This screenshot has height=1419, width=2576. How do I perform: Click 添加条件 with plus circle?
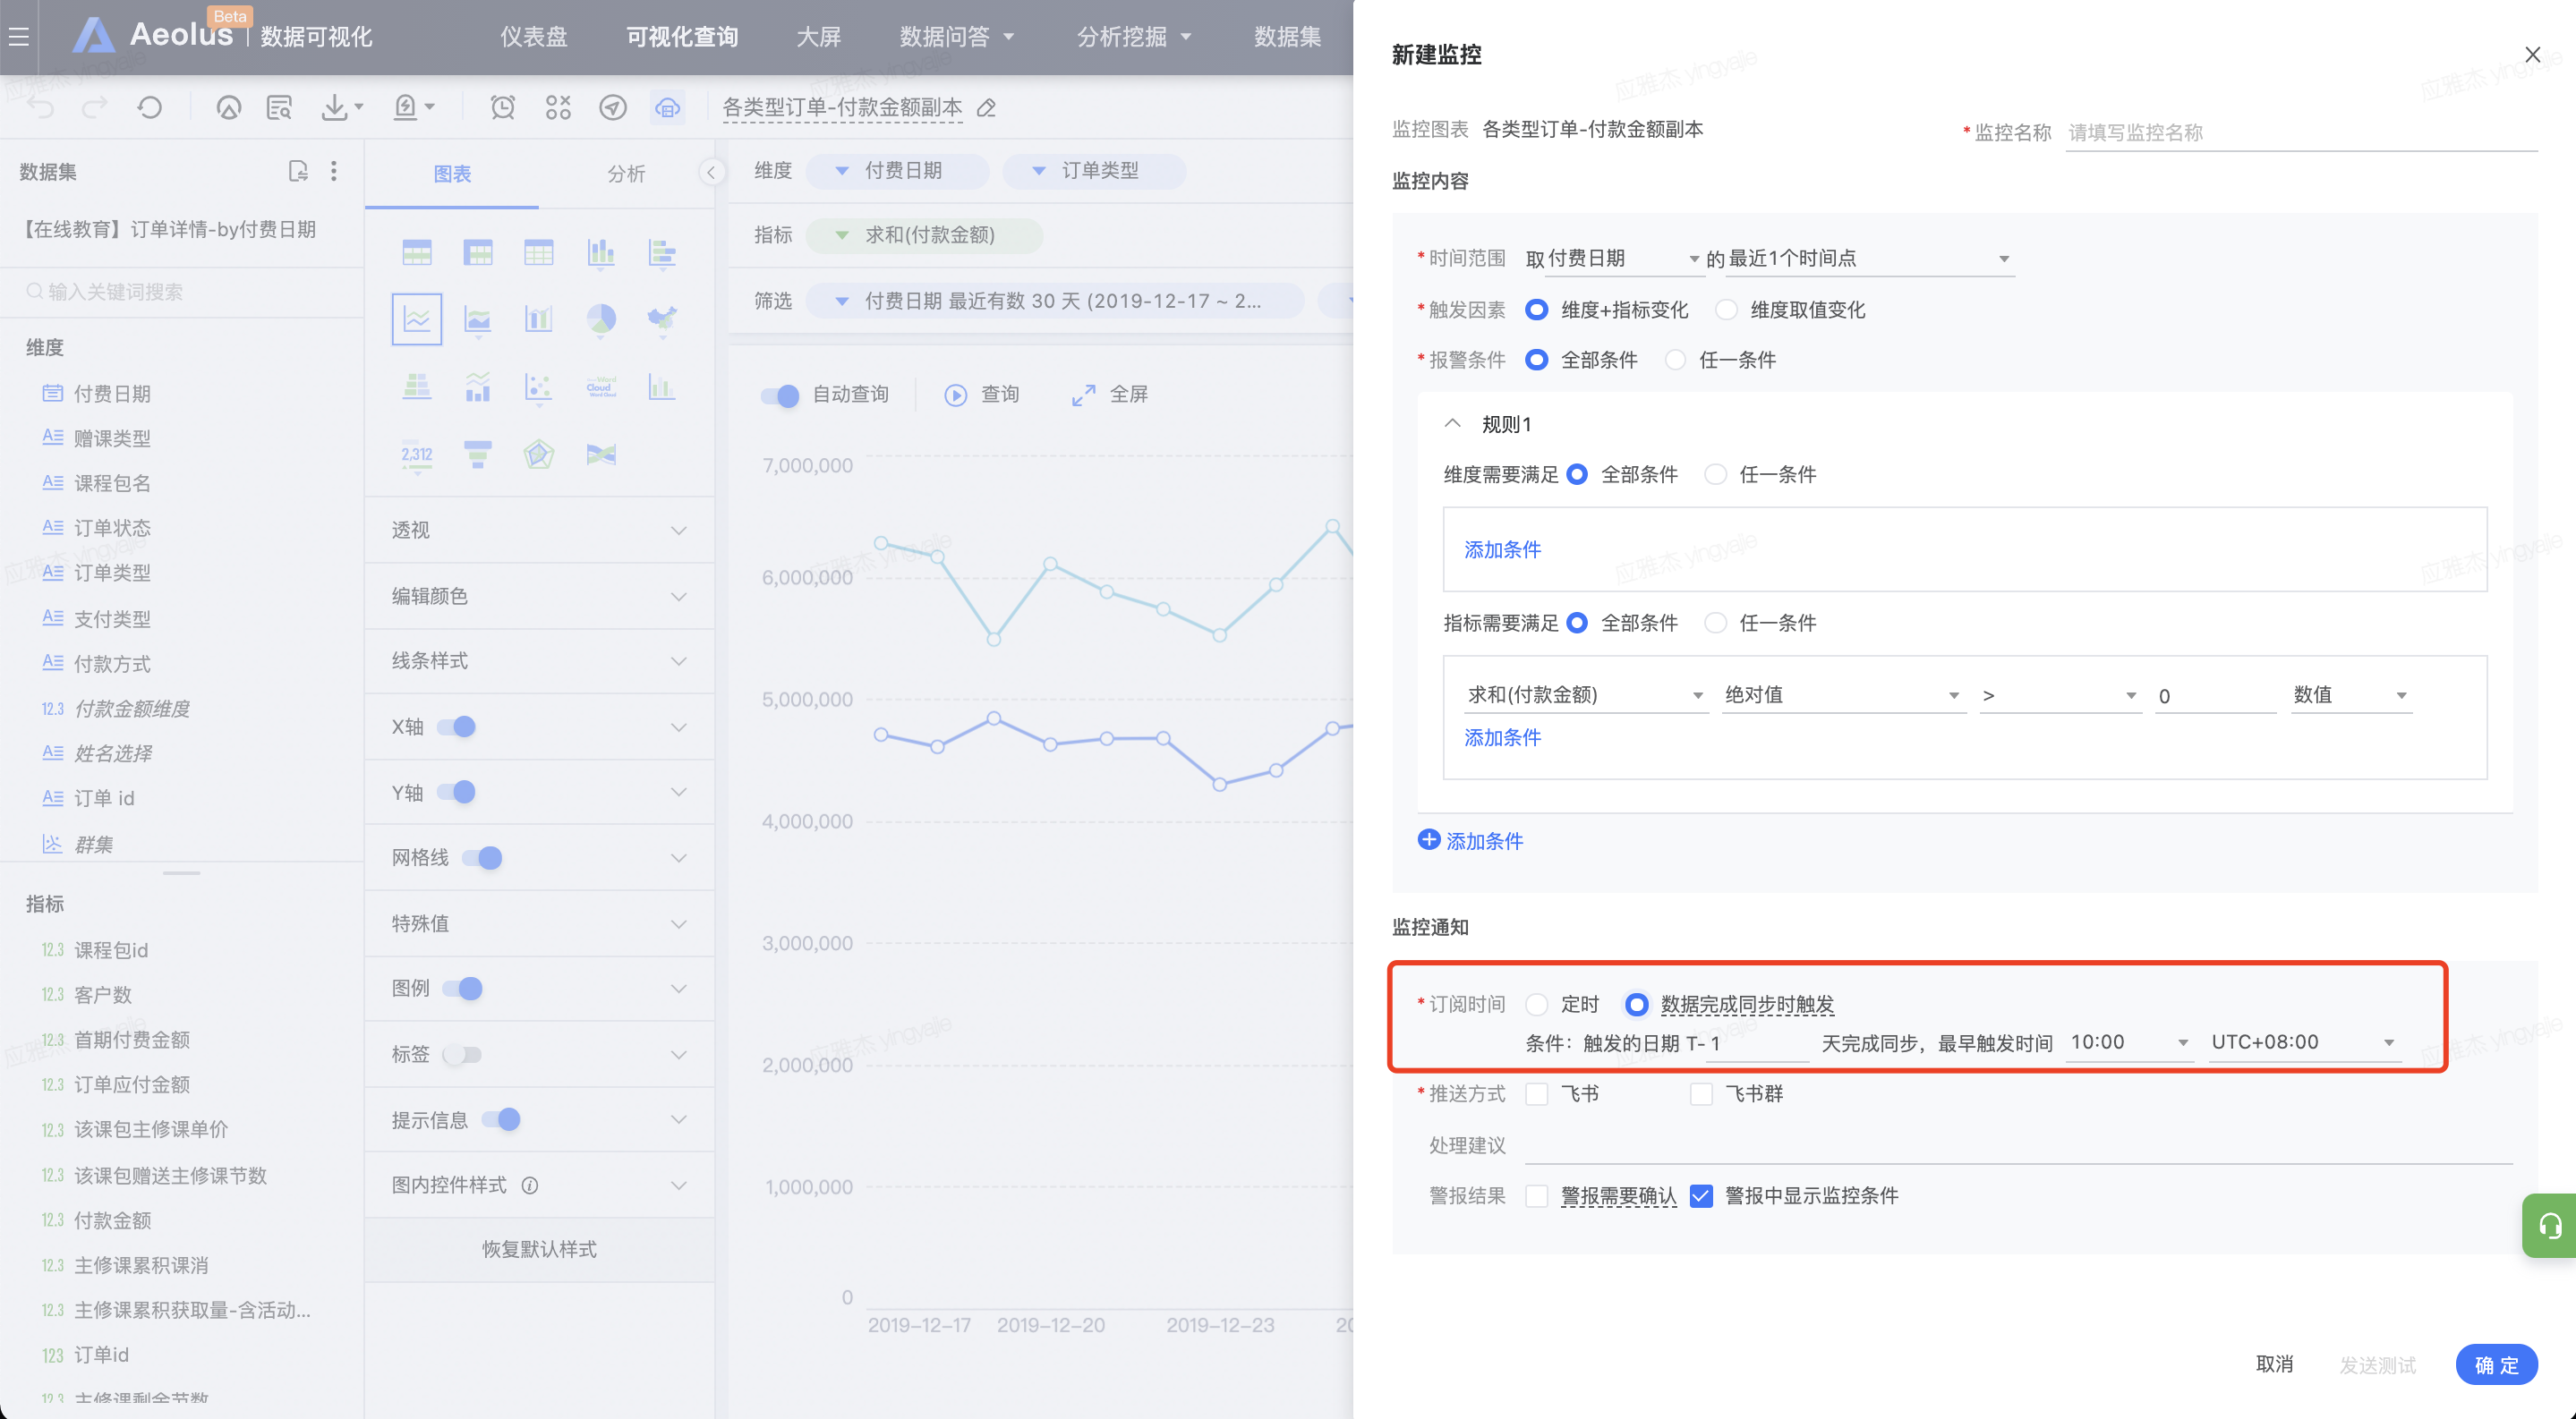(1470, 841)
